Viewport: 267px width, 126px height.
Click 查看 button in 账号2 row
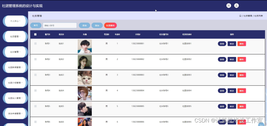[222, 59]
